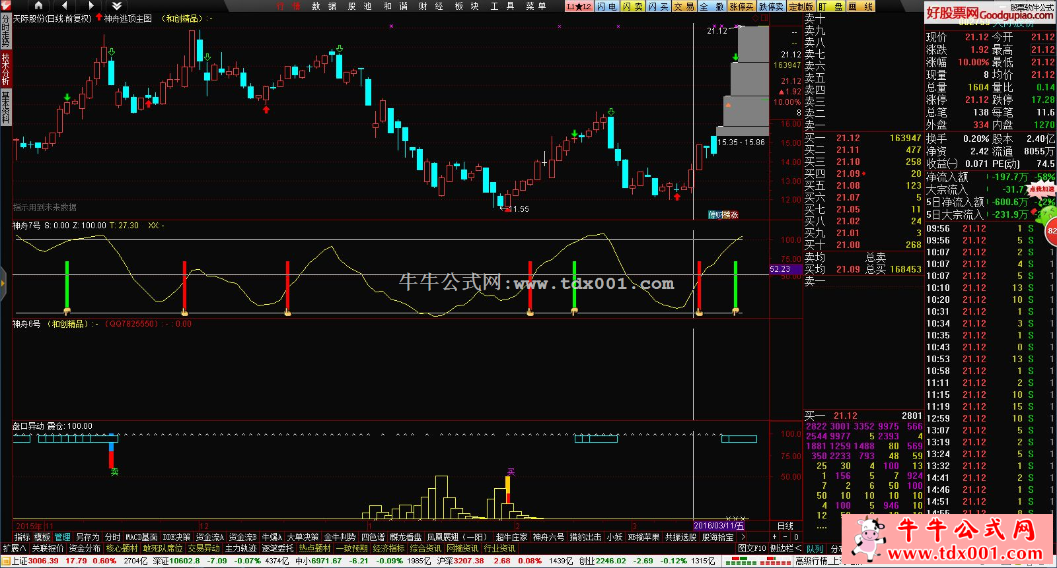
Task: Open the 财经 menu
Action: [431, 6]
